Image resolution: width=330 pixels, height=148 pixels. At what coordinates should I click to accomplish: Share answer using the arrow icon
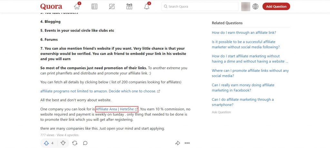178,143
